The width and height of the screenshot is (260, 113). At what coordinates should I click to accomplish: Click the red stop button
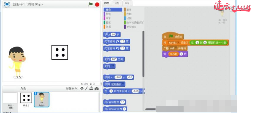click(97, 4)
